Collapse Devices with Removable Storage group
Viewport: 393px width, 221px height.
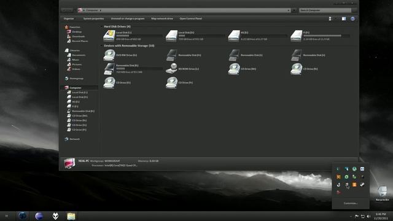coord(101,45)
